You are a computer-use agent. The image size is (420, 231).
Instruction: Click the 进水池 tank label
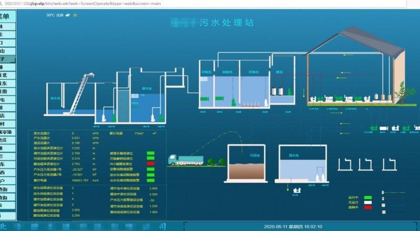56,98
